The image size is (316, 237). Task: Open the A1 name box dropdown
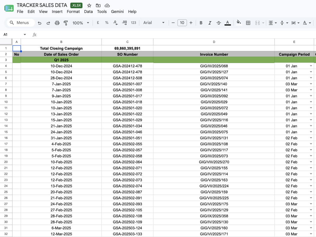tap(25, 35)
